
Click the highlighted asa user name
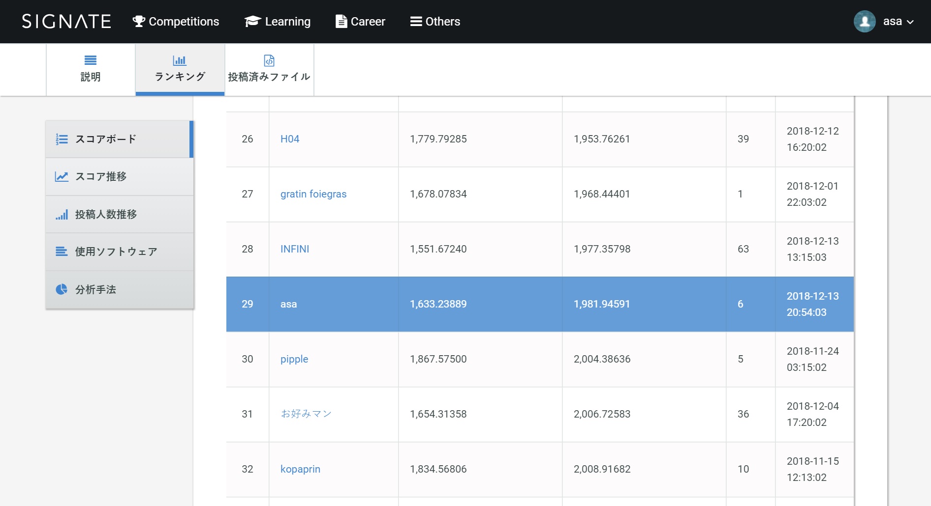[x=288, y=304]
